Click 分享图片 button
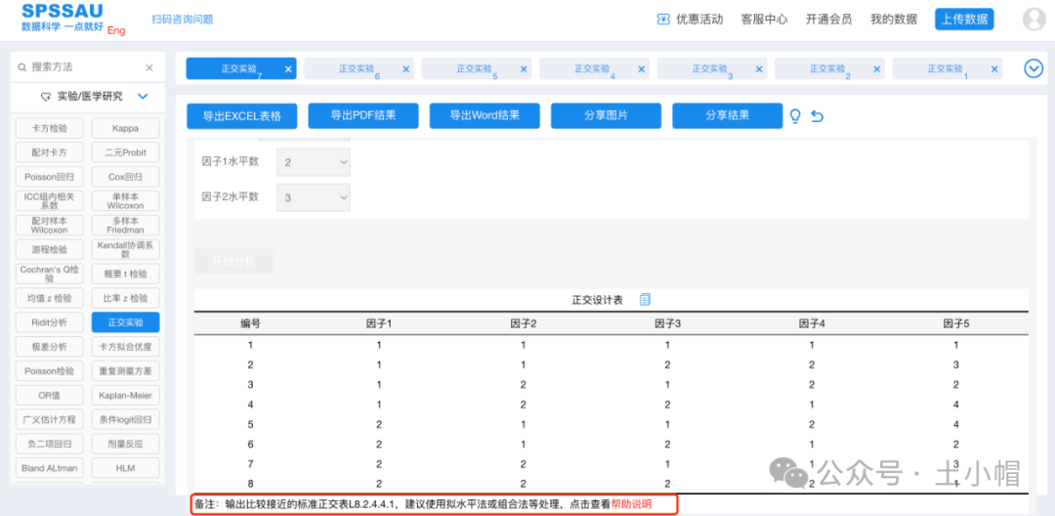The height and width of the screenshot is (516, 1055). click(607, 115)
